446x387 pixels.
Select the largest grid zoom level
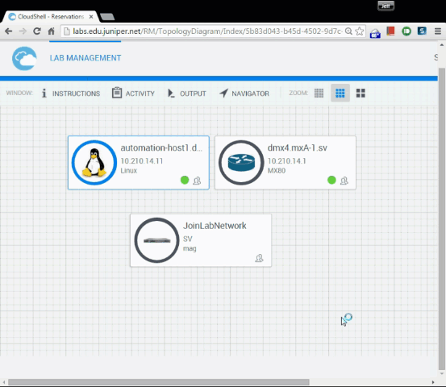click(361, 93)
